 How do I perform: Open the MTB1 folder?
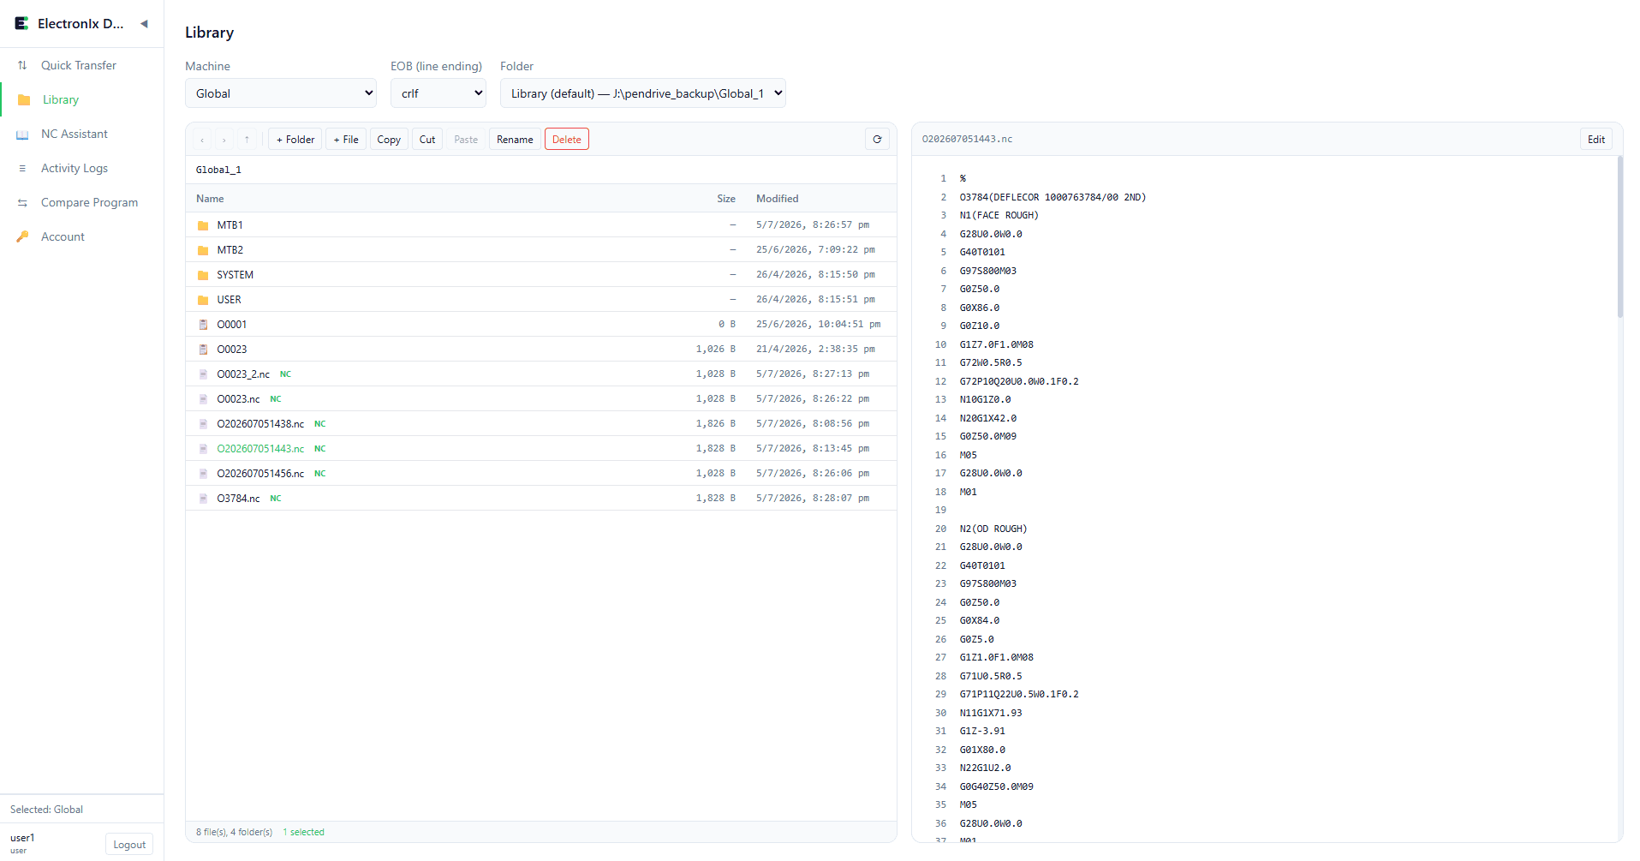(541, 224)
